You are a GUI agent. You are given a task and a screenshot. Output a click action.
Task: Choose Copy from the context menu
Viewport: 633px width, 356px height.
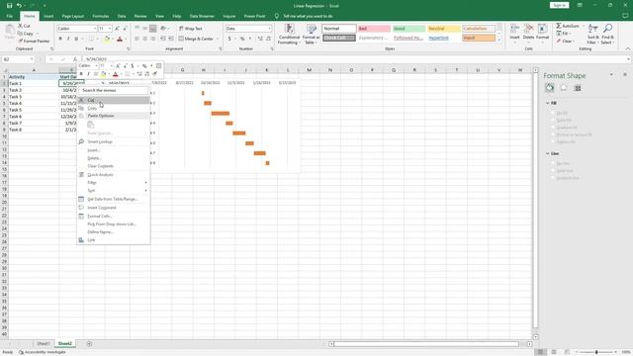coord(114,108)
